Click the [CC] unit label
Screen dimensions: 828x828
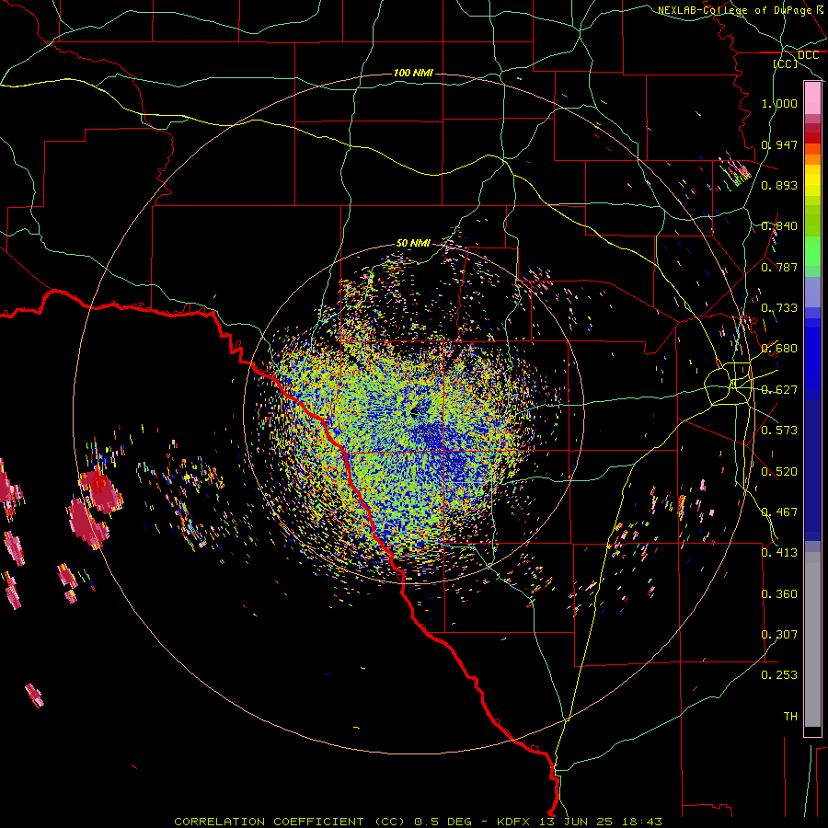(x=786, y=63)
